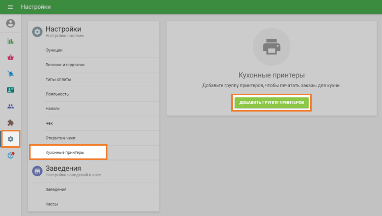Open the employees ID card icon
The image size is (382, 216).
pyautogui.click(x=10, y=90)
